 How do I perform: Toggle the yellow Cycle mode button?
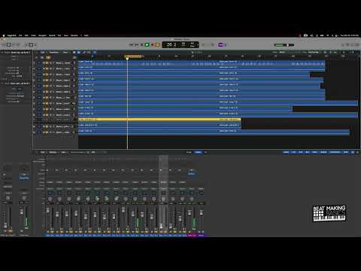point(158,45)
